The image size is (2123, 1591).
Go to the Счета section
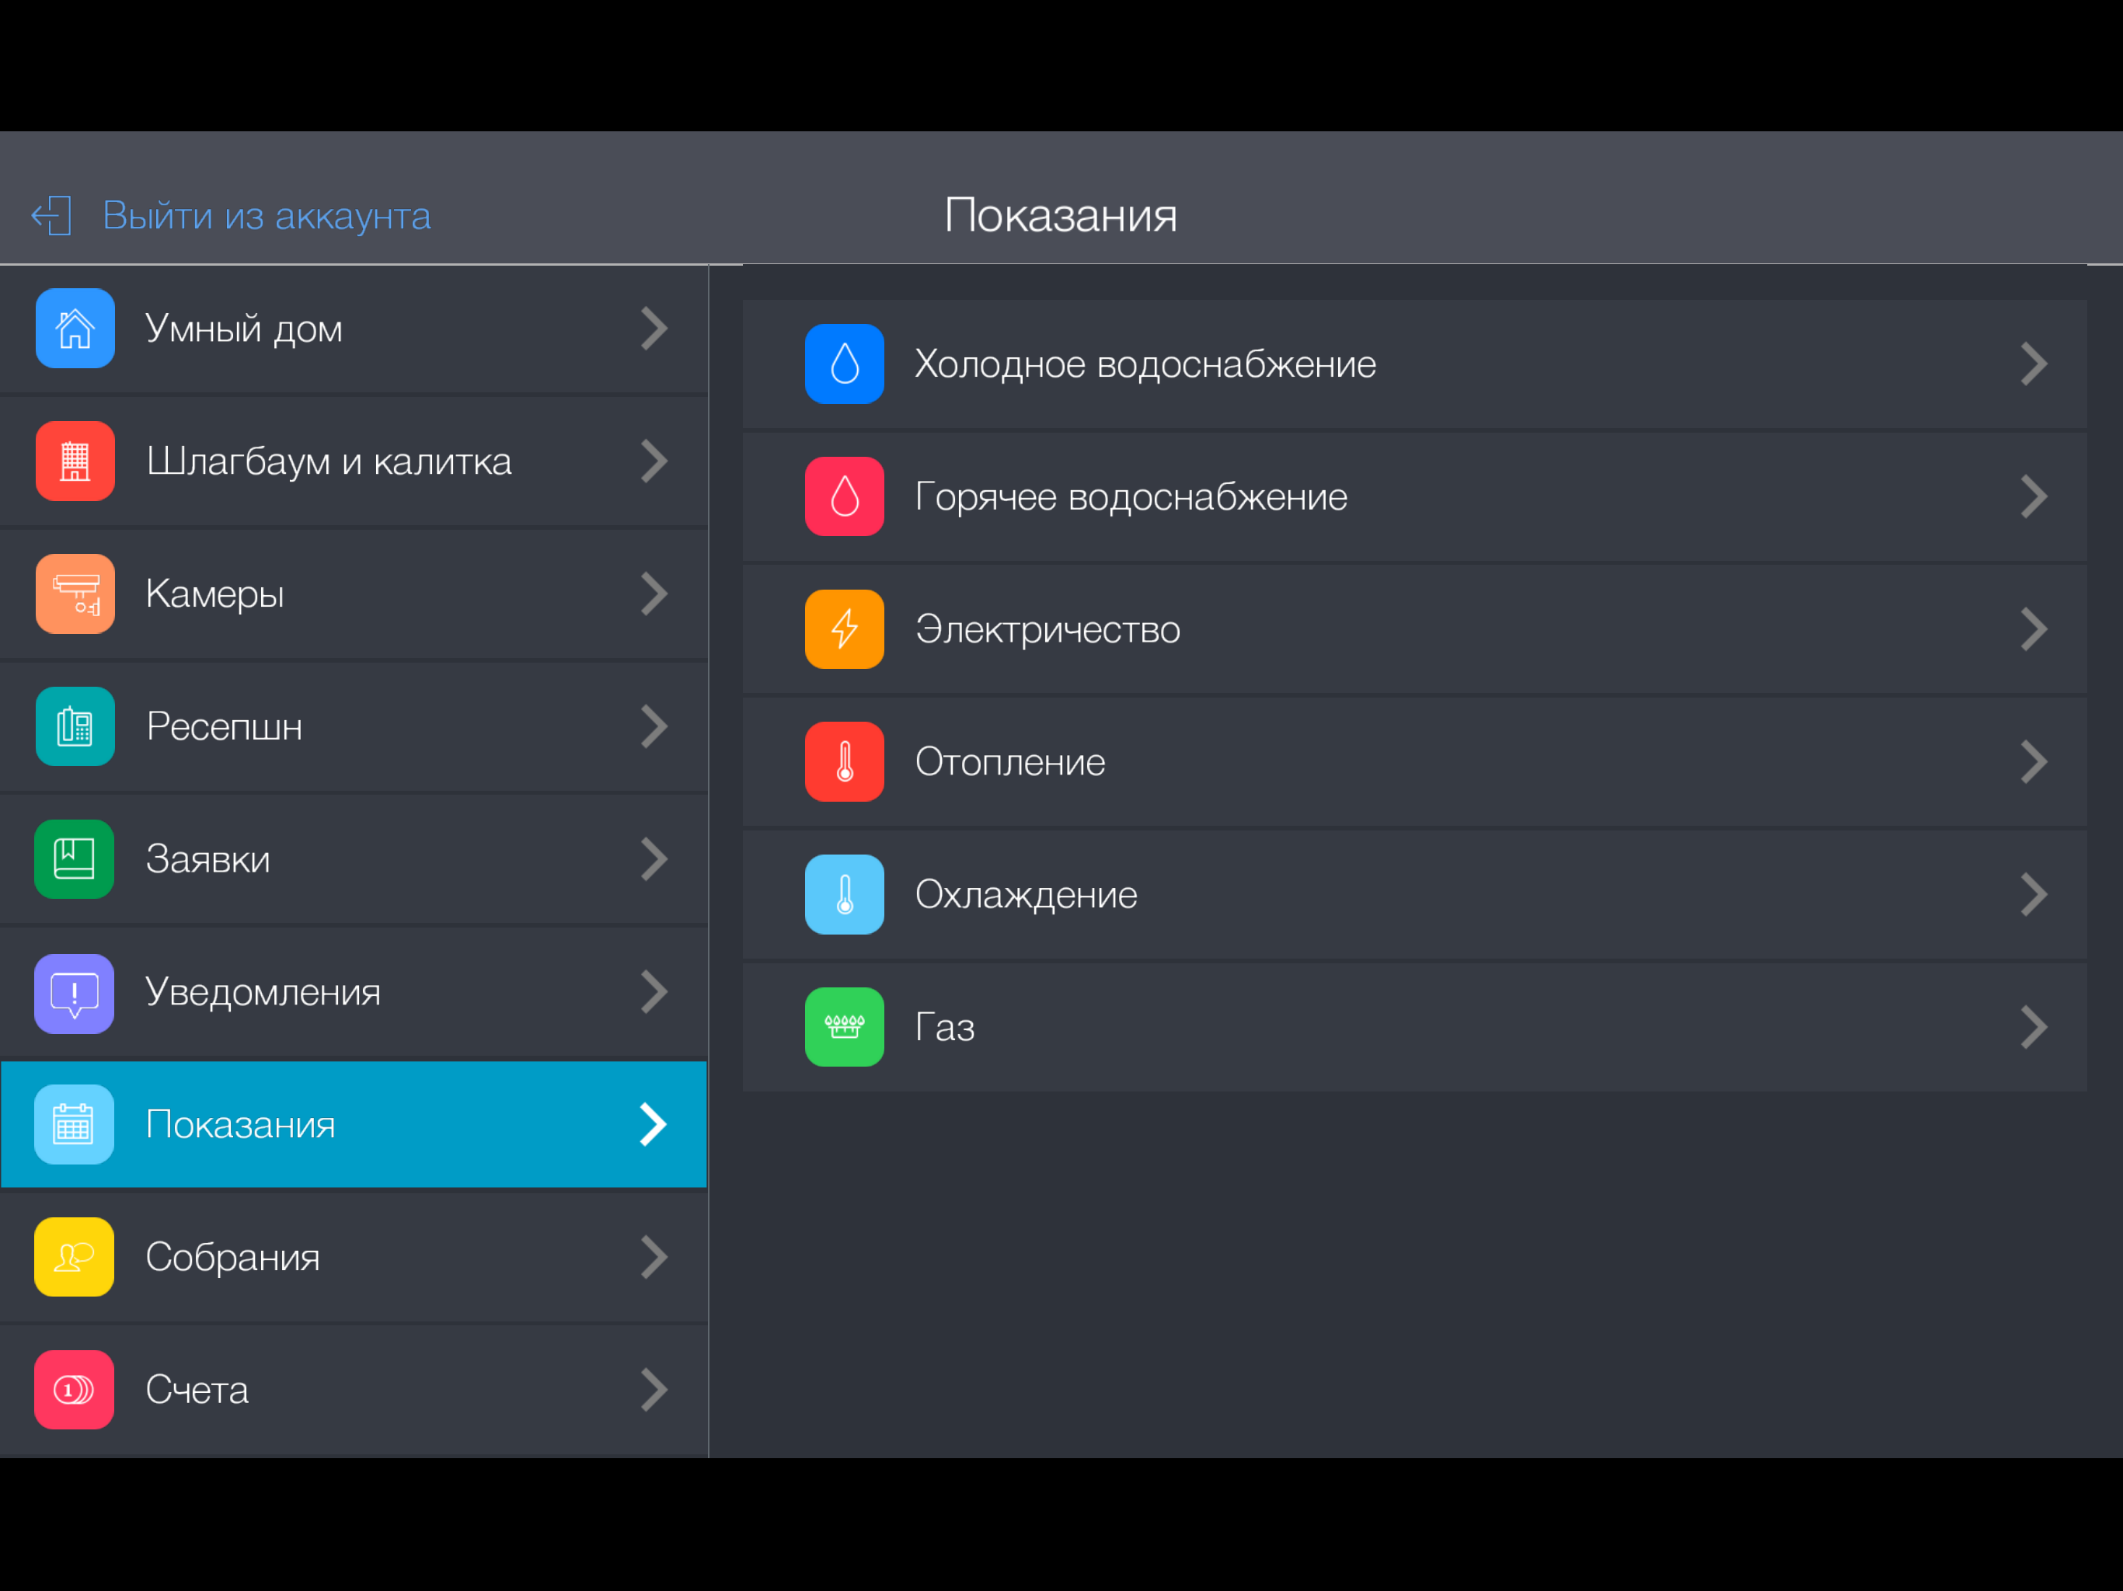(x=354, y=1391)
